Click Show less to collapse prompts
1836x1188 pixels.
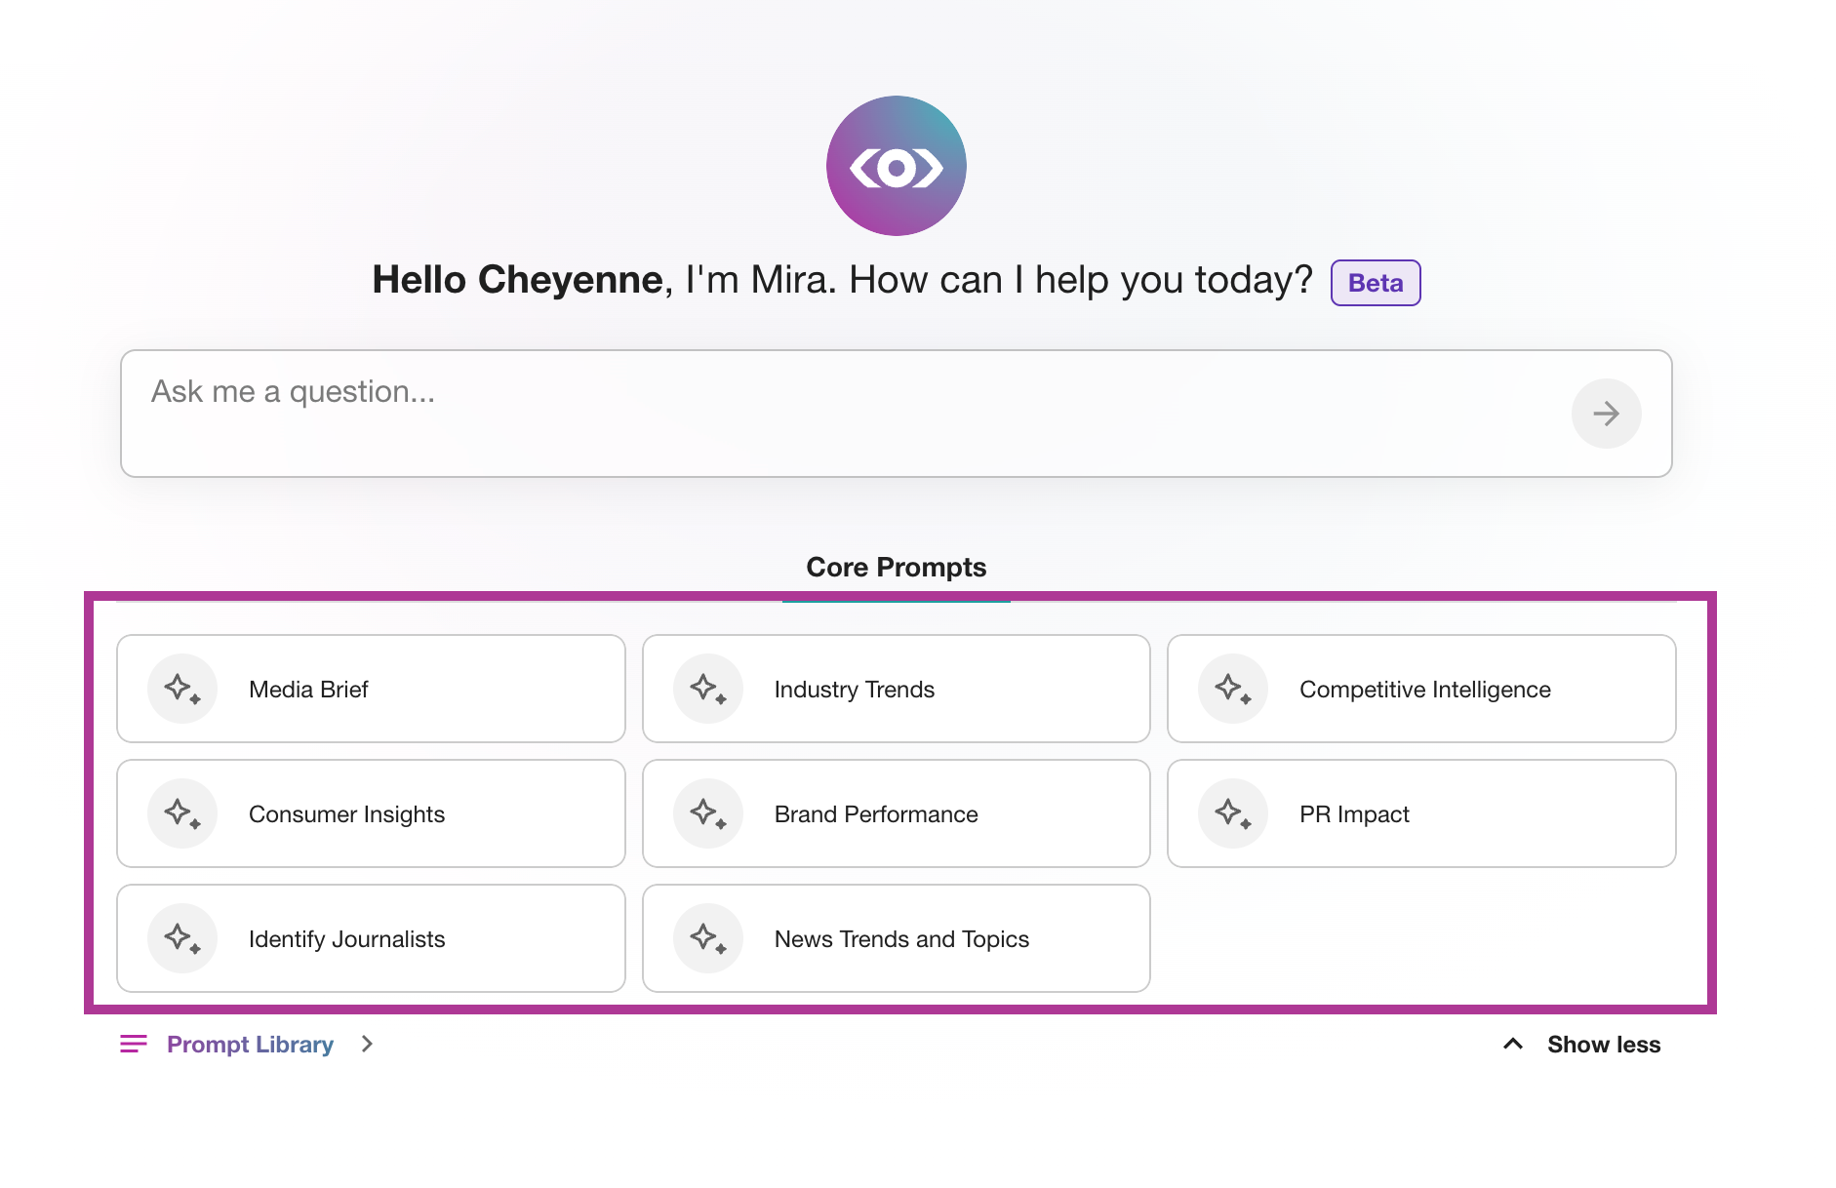1604,1045
